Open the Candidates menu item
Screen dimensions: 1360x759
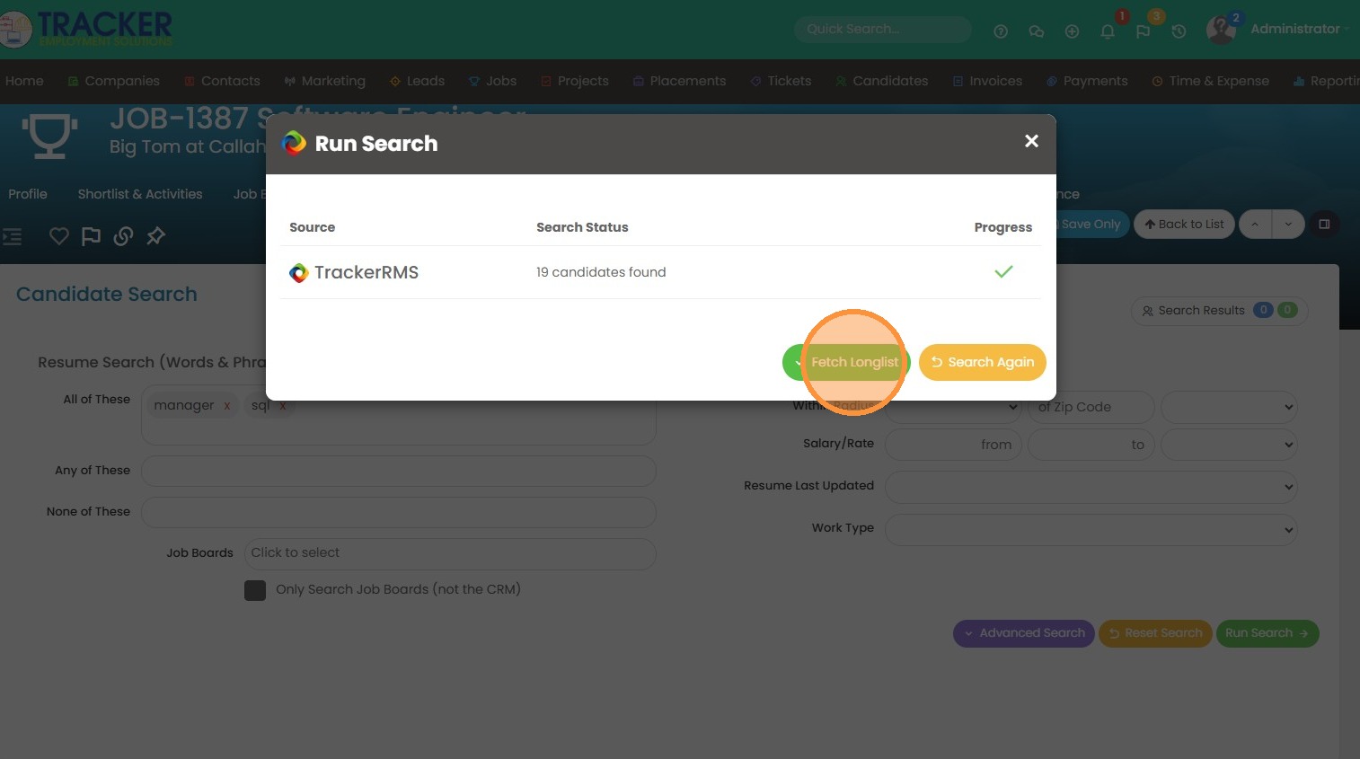tap(889, 81)
